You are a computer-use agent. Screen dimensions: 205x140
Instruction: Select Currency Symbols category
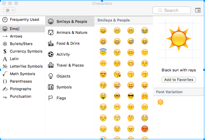tap(22, 51)
